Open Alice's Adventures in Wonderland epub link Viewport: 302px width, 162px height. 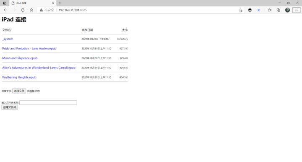tap(39, 68)
